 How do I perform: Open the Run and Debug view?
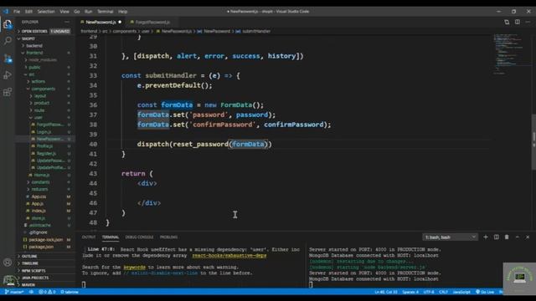(8, 75)
